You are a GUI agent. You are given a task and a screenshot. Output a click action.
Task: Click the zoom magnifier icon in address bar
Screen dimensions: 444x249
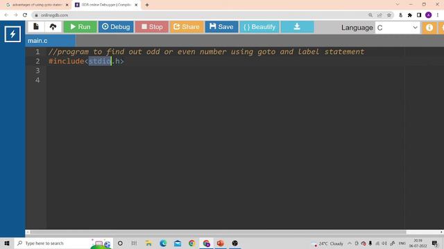(x=370, y=15)
